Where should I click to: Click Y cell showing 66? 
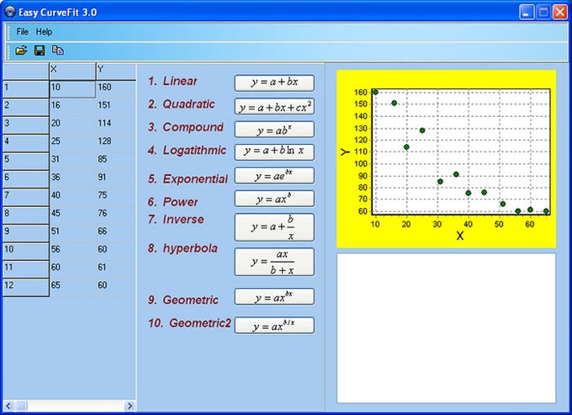coord(116,233)
